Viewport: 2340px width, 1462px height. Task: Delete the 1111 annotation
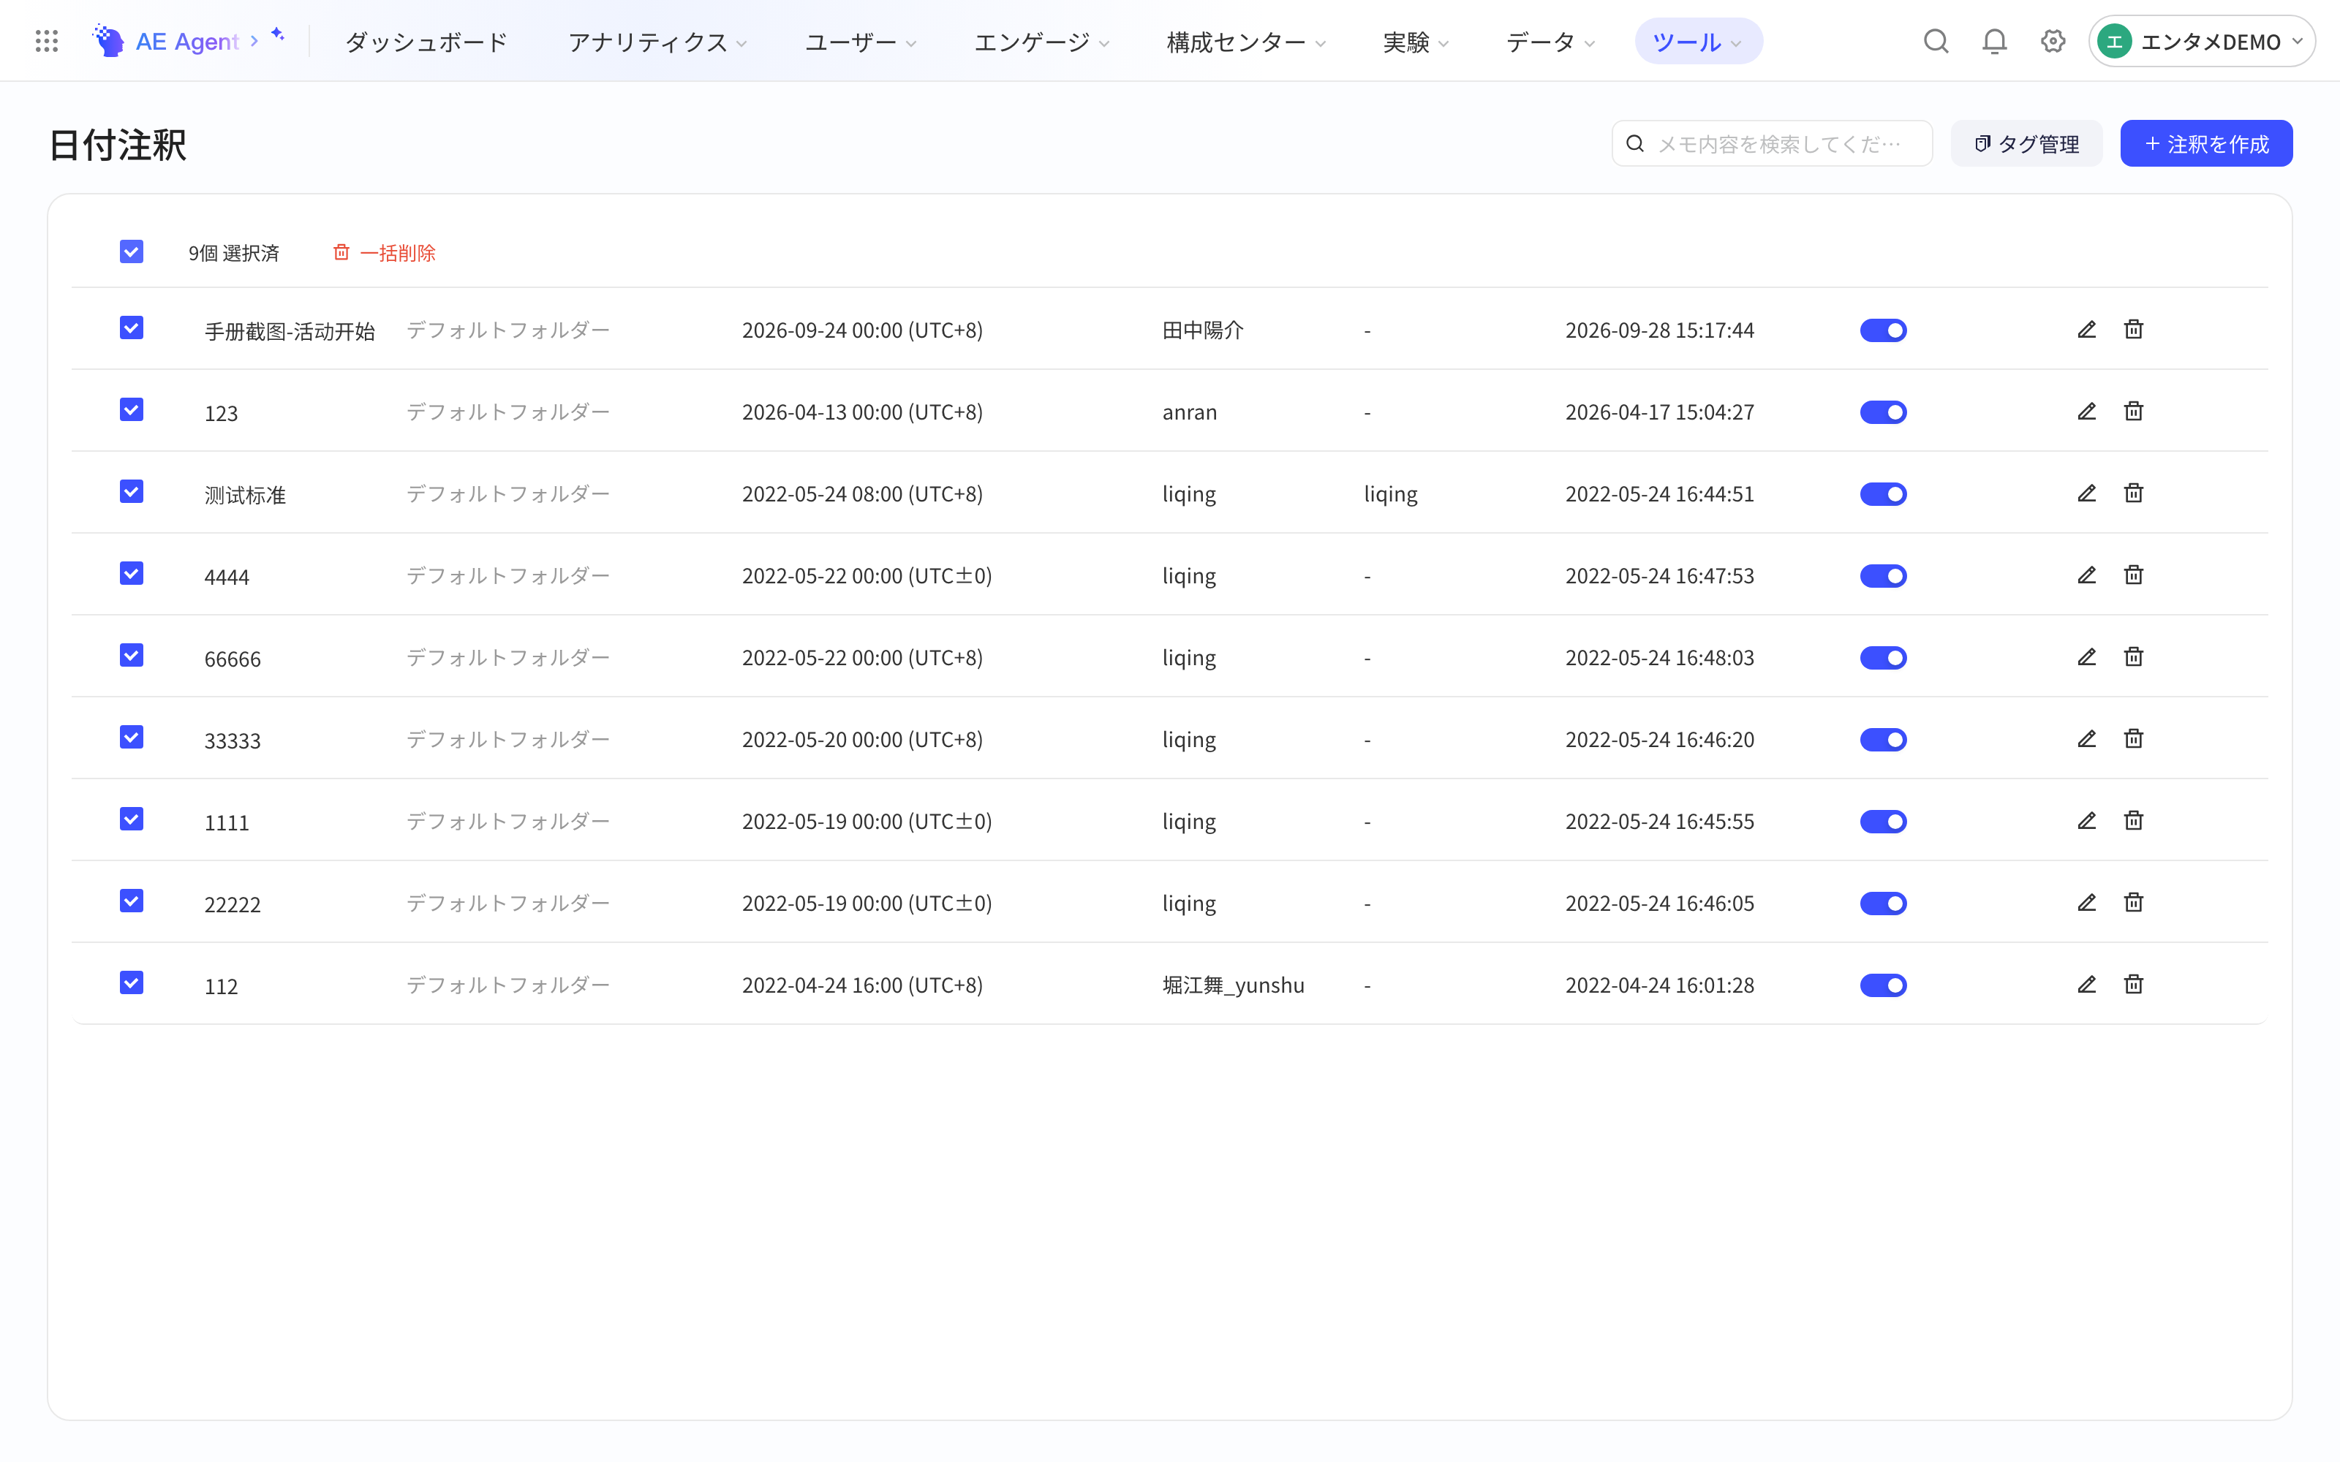(2133, 821)
